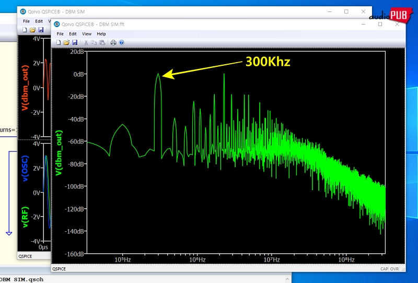Viewport: 418px width, 283px height.
Task: Click Copy icon in FFT window toolbar
Action: coord(94,42)
